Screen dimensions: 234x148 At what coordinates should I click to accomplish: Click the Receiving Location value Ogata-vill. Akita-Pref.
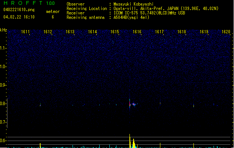[138, 9]
